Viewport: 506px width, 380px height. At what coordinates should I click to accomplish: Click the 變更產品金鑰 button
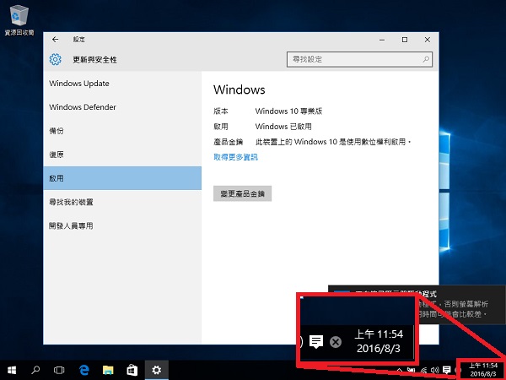(x=242, y=193)
